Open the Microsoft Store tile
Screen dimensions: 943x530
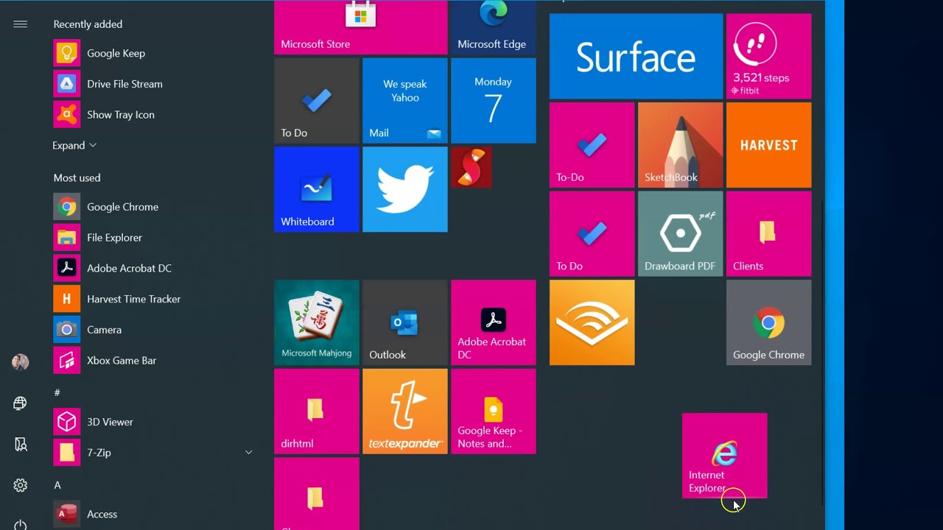point(361,27)
